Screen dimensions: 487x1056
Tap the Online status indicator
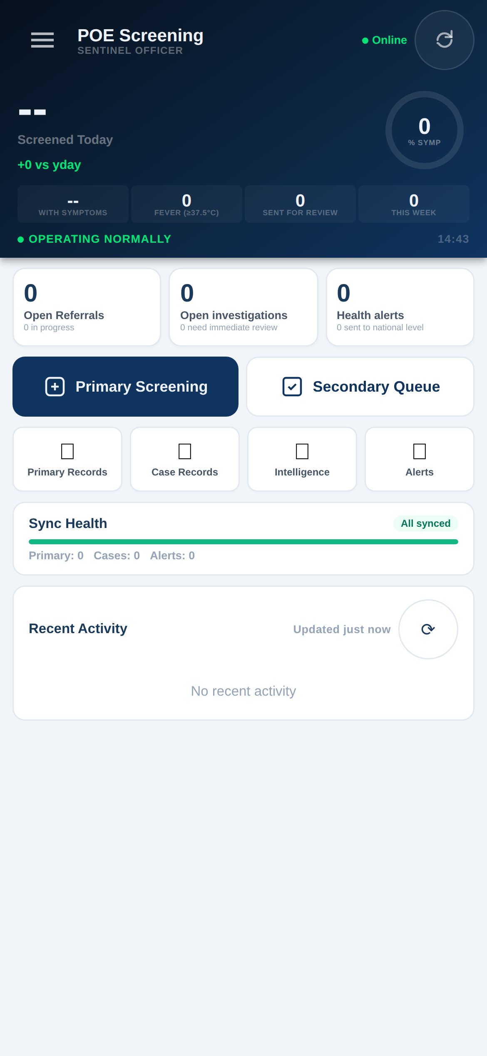pyautogui.click(x=385, y=40)
